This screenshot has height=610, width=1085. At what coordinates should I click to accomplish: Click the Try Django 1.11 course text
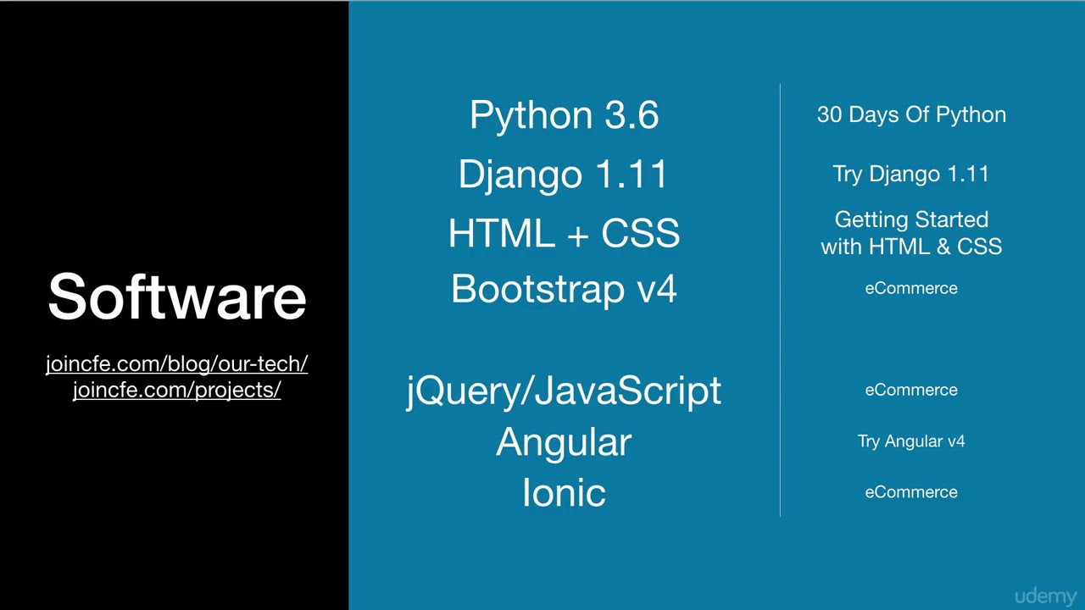[911, 174]
